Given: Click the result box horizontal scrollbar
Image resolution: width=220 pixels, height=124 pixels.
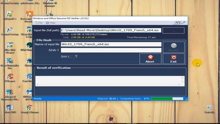Looking at the screenshot, I should (108, 84).
